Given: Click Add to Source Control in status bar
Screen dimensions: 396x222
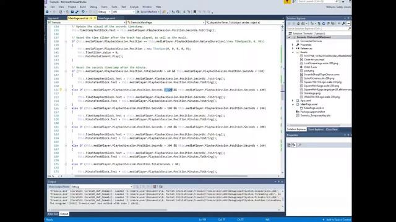Looking at the screenshot, I should [337, 220].
